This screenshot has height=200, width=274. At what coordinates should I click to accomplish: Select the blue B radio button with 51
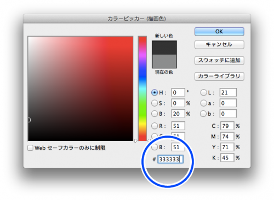click(x=155, y=147)
